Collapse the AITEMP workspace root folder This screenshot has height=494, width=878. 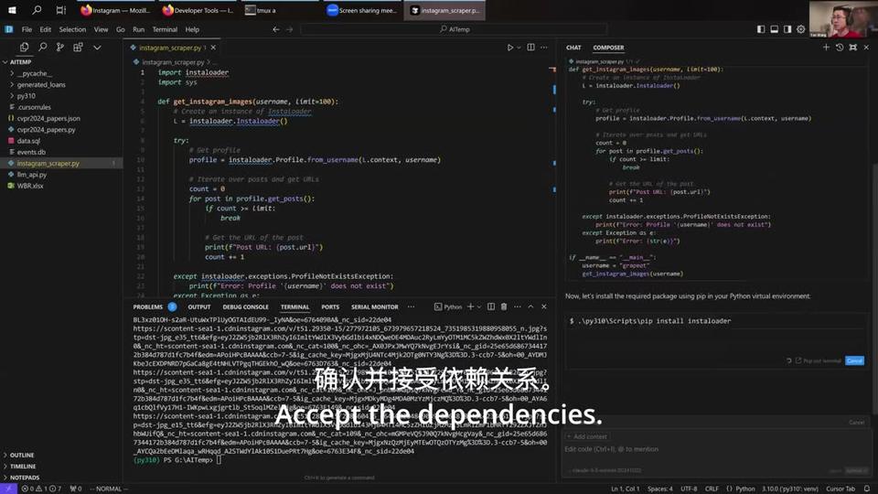[61, 62]
